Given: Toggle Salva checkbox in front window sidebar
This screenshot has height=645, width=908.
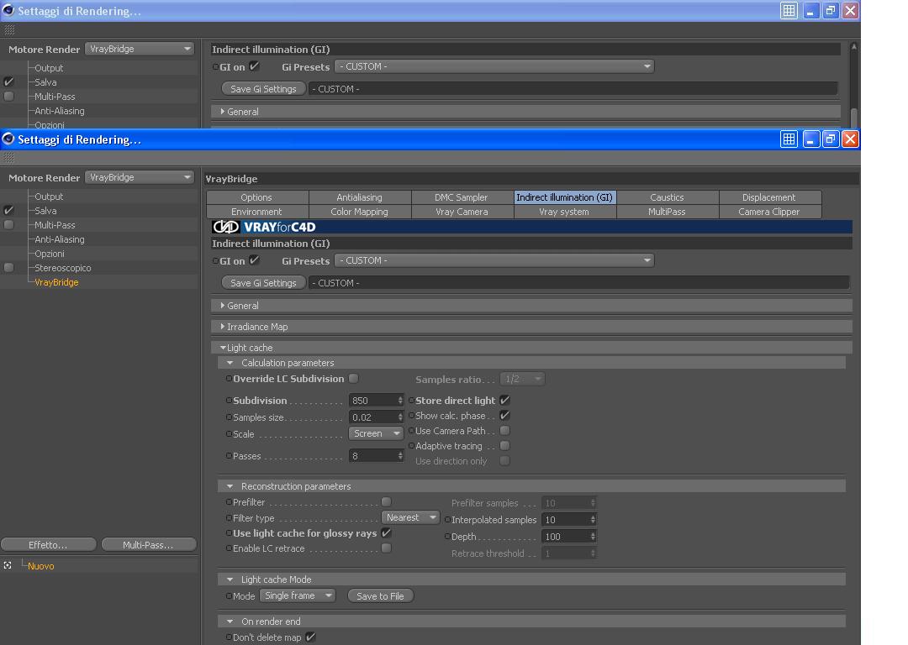Looking at the screenshot, I should [x=8, y=211].
